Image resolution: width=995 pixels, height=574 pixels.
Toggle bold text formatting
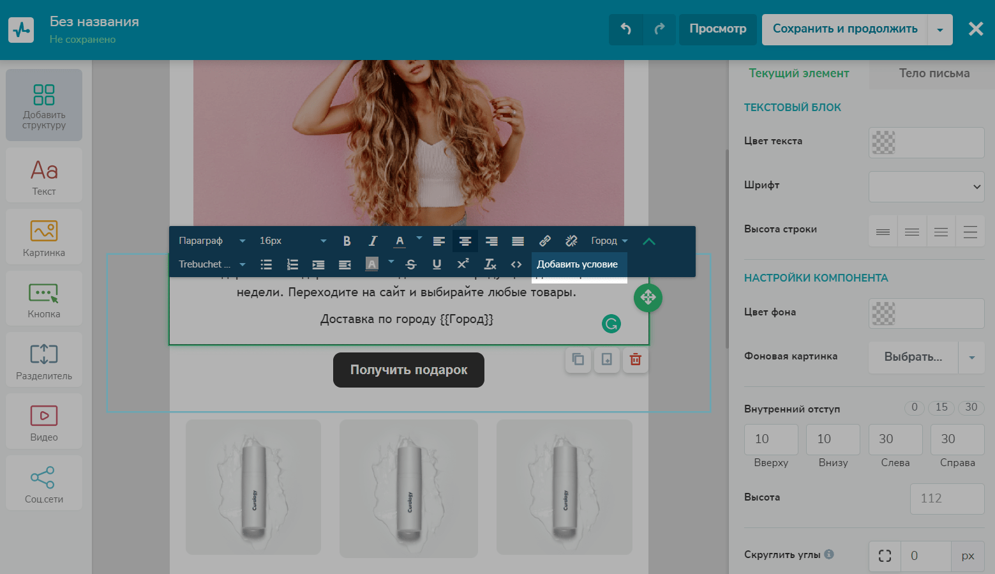click(347, 241)
